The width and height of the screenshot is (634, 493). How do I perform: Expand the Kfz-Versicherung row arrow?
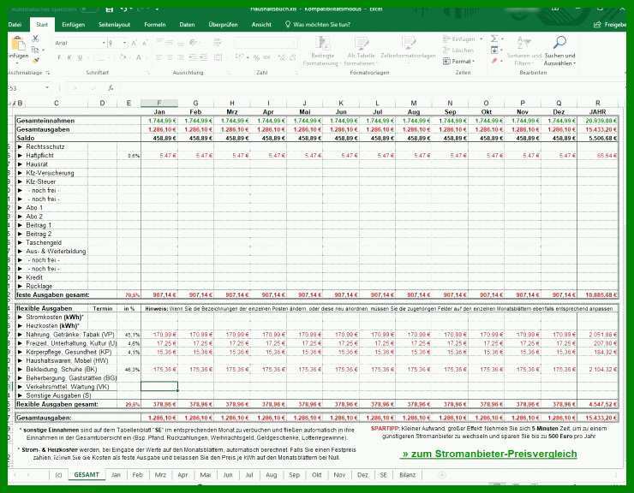[20, 173]
